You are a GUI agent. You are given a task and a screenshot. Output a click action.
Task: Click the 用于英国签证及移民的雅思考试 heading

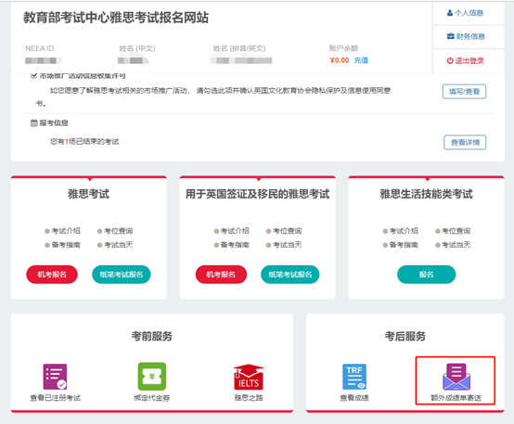pyautogui.click(x=257, y=194)
